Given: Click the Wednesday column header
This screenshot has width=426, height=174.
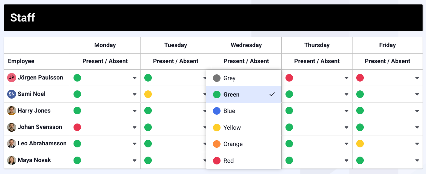Looking at the screenshot, I should (x=246, y=45).
